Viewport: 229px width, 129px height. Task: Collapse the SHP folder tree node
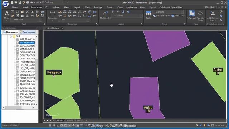11,36
